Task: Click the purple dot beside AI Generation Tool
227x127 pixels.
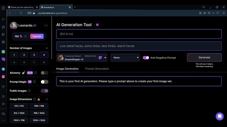Action: click(x=97, y=25)
